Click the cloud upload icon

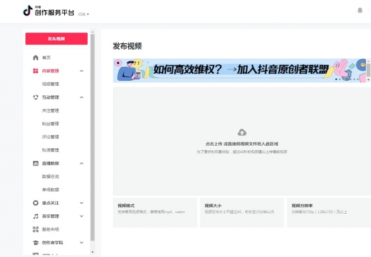point(242,132)
